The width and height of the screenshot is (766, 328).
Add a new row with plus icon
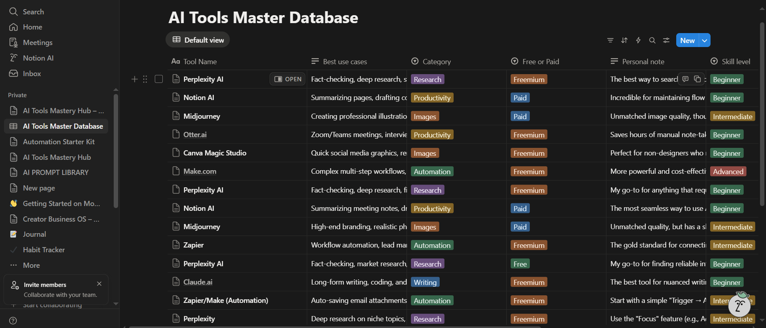pos(134,79)
